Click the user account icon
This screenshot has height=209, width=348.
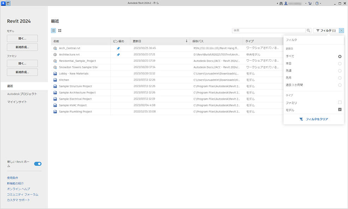[286, 3]
